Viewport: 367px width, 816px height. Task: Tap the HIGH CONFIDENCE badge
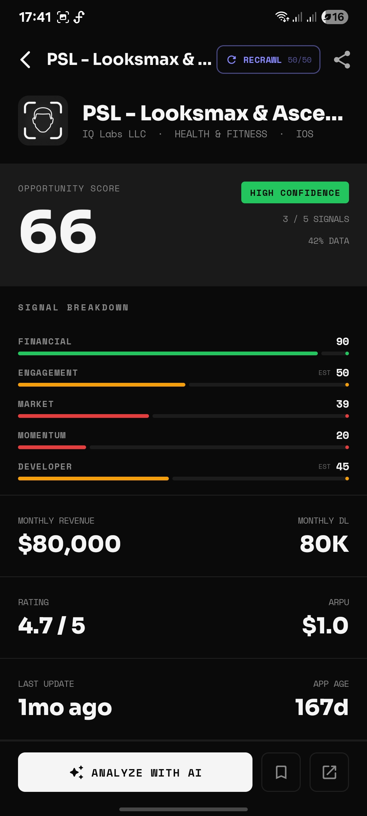pos(295,192)
